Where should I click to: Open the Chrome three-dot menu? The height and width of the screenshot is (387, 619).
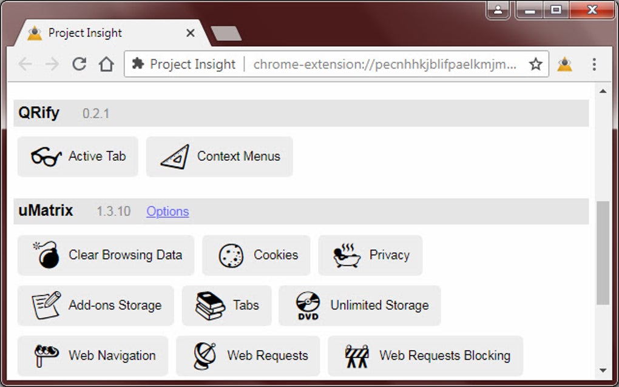(x=594, y=64)
